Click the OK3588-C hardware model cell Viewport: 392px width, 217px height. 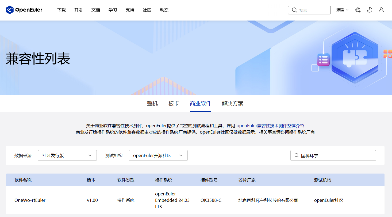click(211, 200)
